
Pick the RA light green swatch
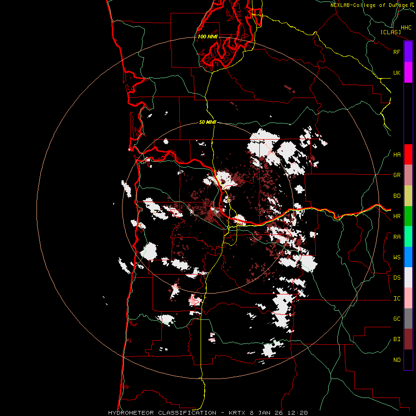tap(408, 237)
